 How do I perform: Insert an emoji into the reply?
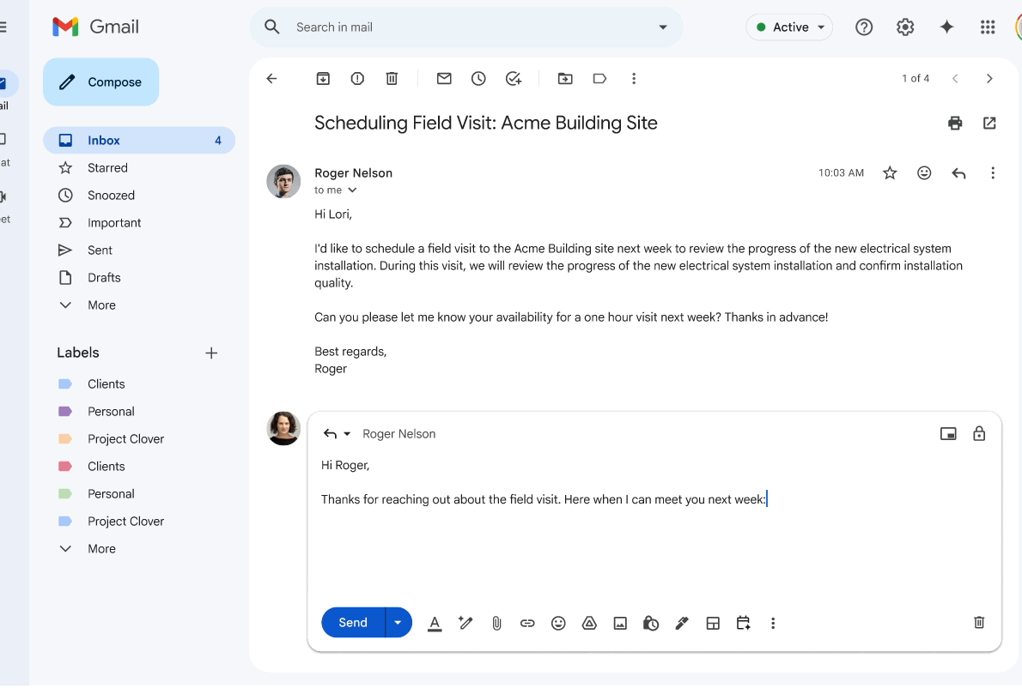point(558,623)
